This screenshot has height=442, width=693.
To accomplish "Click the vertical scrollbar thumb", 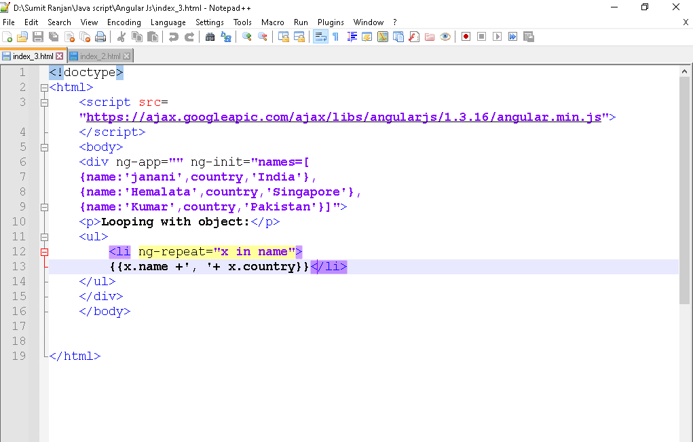I will point(684,190).
